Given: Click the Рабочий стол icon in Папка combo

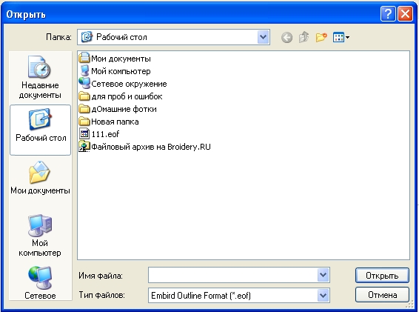Looking at the screenshot, I should [x=87, y=37].
